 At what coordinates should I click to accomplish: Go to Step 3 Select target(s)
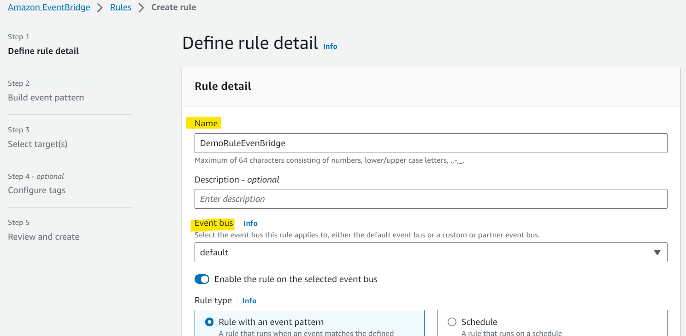(x=38, y=144)
